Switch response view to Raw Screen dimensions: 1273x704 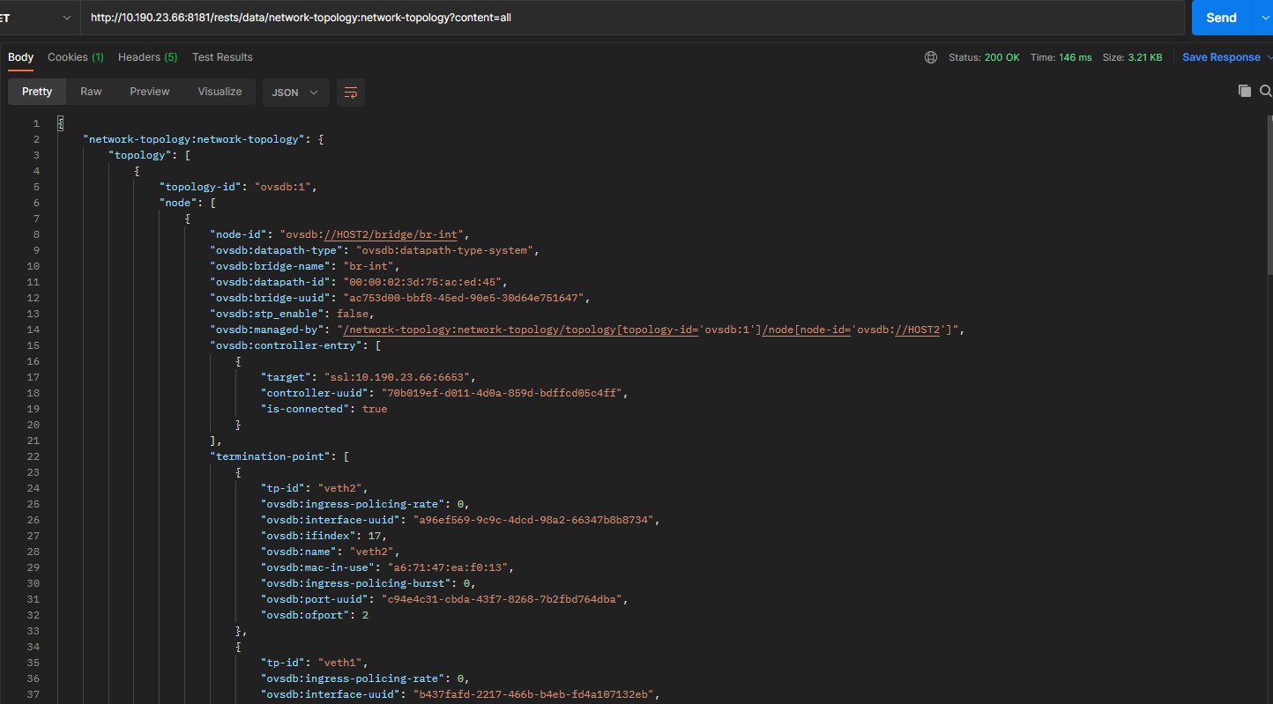91,92
